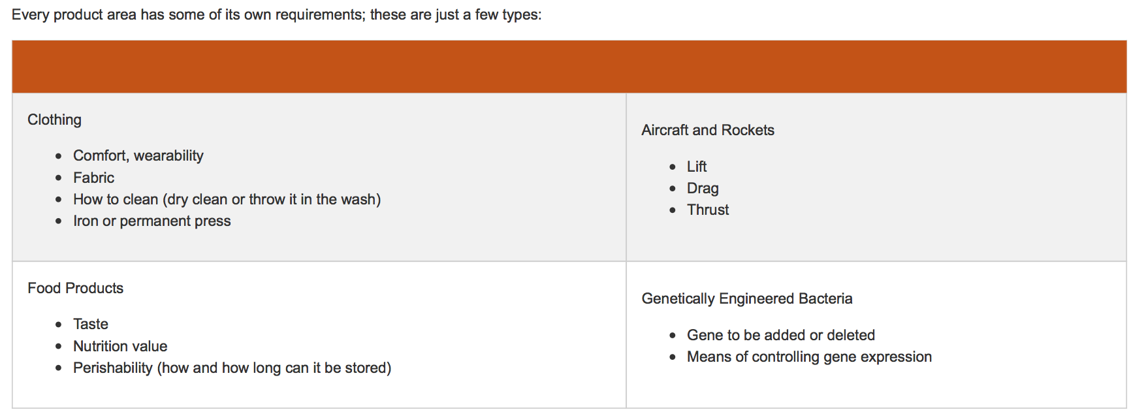Select the Clothing heading

pos(54,119)
